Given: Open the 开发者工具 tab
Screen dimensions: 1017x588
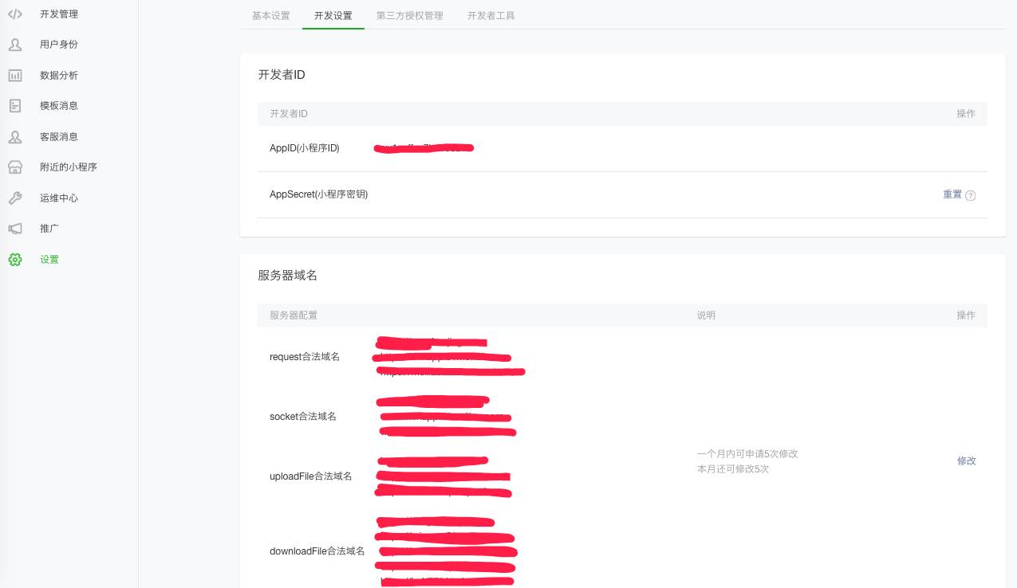Looking at the screenshot, I should (x=491, y=15).
